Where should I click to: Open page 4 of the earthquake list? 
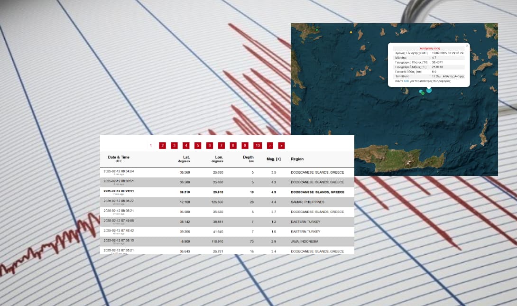186,146
